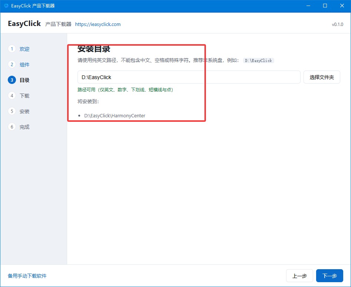Go to step 1 欢迎
351x287 pixels.
pyautogui.click(x=19, y=49)
